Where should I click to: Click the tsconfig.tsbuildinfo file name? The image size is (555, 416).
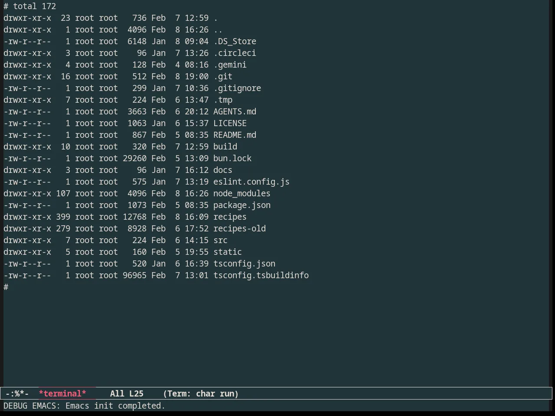click(261, 275)
